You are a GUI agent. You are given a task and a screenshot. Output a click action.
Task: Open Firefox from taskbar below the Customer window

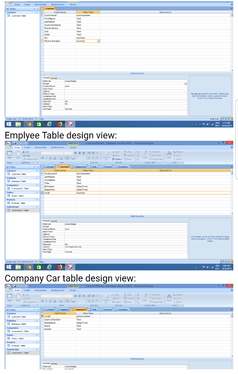tap(60, 124)
